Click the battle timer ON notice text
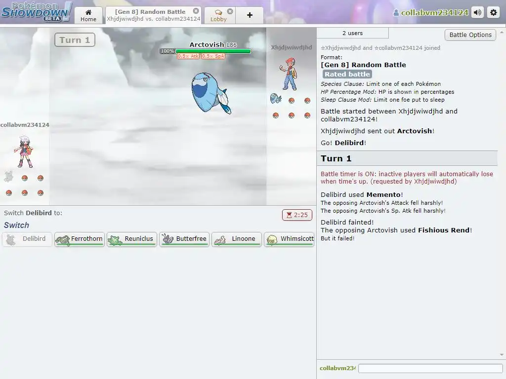This screenshot has width=506, height=379. tap(407, 178)
